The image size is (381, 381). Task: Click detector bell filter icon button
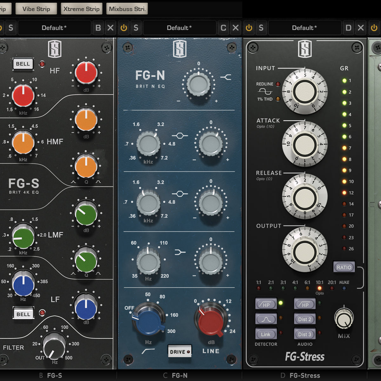(x=266, y=319)
